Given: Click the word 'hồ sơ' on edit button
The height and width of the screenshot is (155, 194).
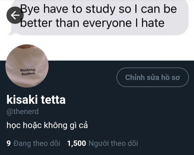Looking at the screenshot, I should click(170, 77).
